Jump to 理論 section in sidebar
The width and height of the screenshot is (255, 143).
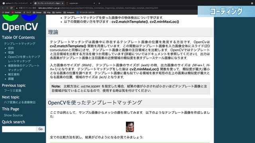11,52
